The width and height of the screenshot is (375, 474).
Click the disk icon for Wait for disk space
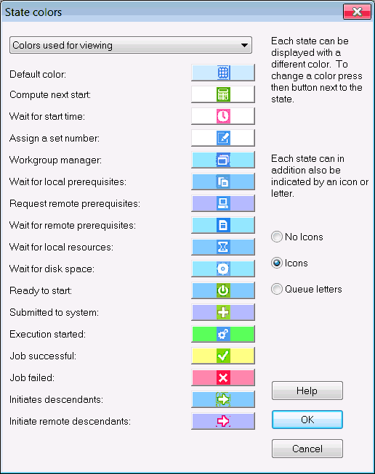tap(223, 269)
